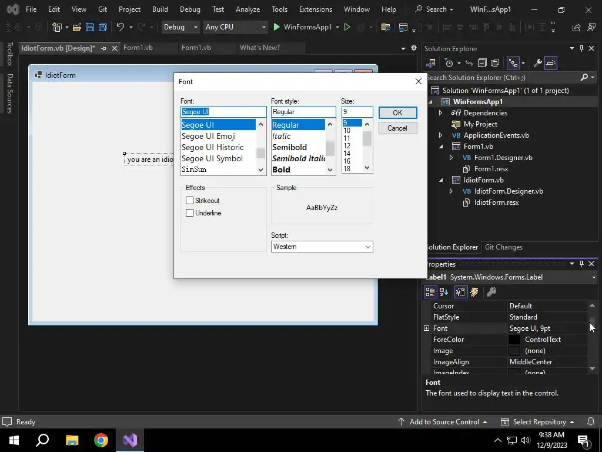Open the Build menu

click(160, 9)
